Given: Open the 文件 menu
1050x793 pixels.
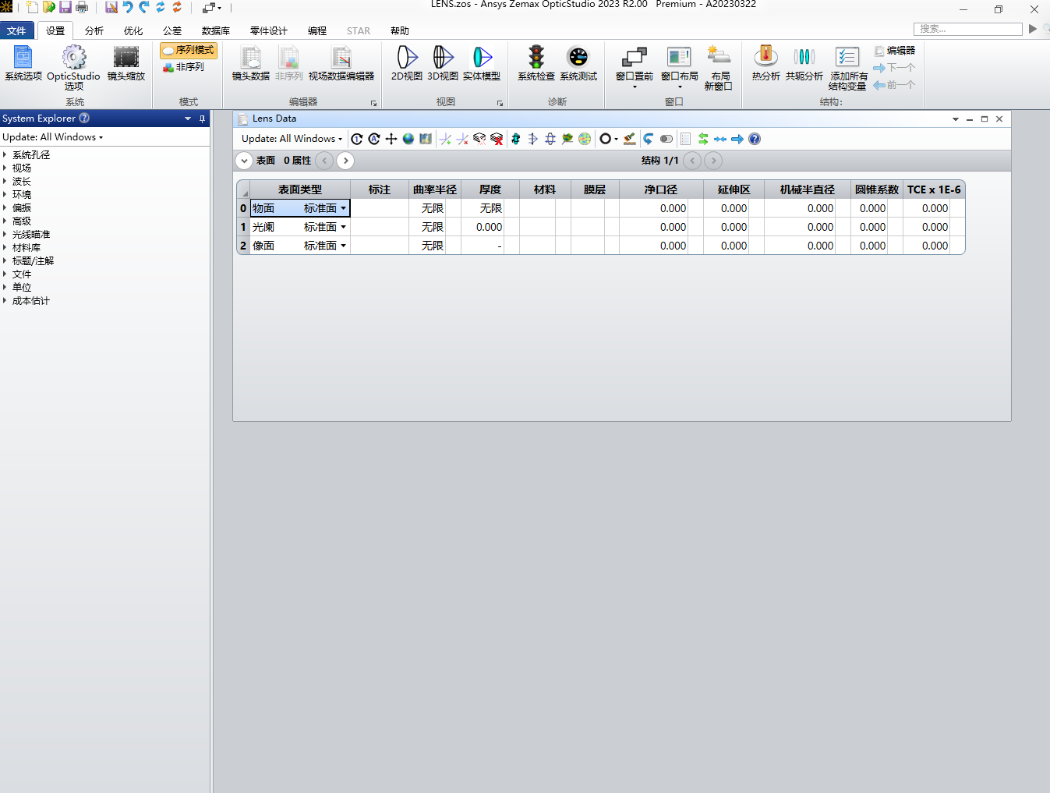Looking at the screenshot, I should 17,30.
